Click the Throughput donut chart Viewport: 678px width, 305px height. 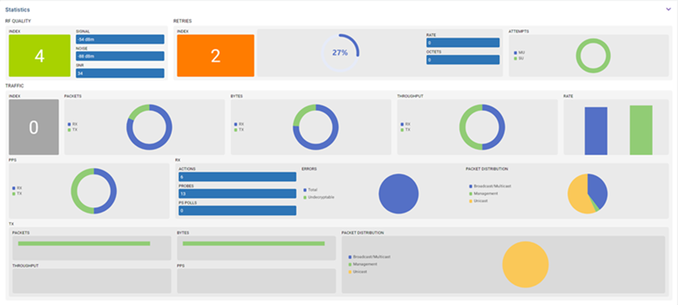tap(481, 127)
